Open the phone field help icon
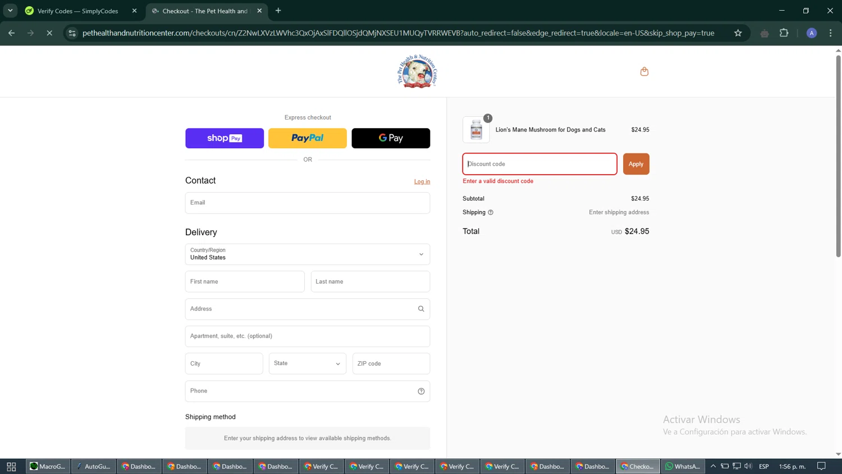The image size is (842, 474). pyautogui.click(x=421, y=391)
